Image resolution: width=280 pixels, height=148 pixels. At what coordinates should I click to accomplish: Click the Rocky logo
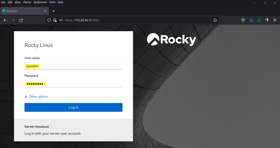pos(171,39)
